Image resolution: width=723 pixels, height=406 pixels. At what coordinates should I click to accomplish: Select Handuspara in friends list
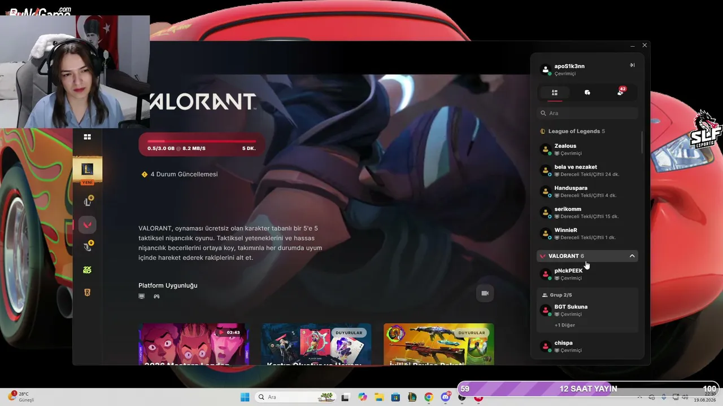(587, 191)
